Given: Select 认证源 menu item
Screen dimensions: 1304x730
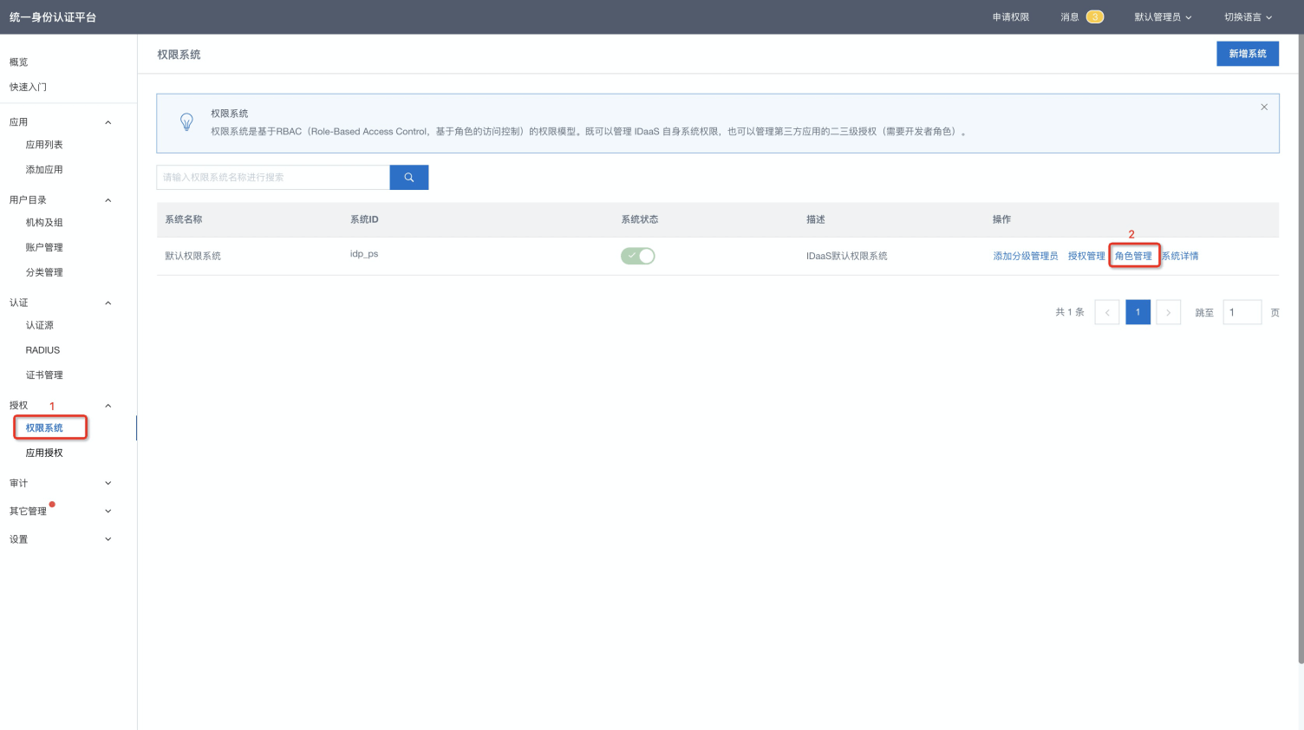Looking at the screenshot, I should coord(40,325).
